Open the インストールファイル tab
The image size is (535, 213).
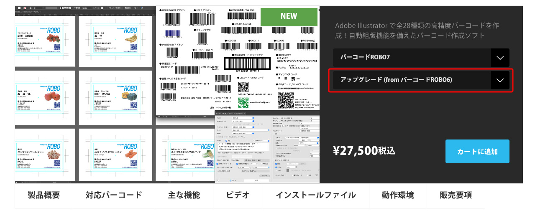click(x=315, y=195)
